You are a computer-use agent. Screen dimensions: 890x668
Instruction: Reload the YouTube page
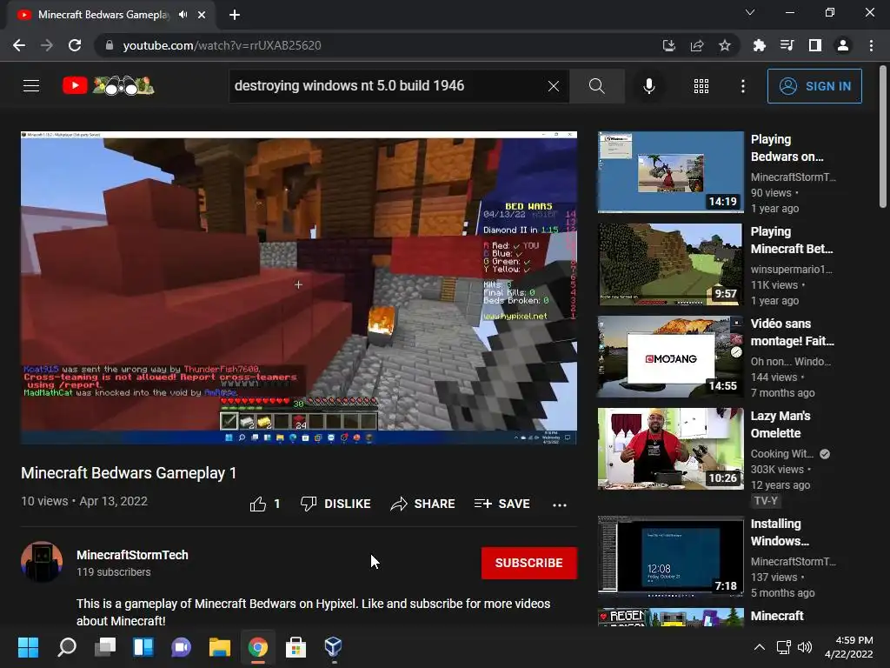click(75, 45)
